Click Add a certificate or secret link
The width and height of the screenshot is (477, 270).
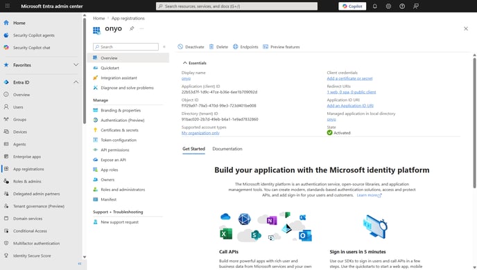click(x=349, y=78)
